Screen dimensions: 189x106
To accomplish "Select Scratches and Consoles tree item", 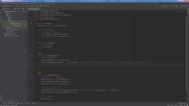I will point(12,36).
